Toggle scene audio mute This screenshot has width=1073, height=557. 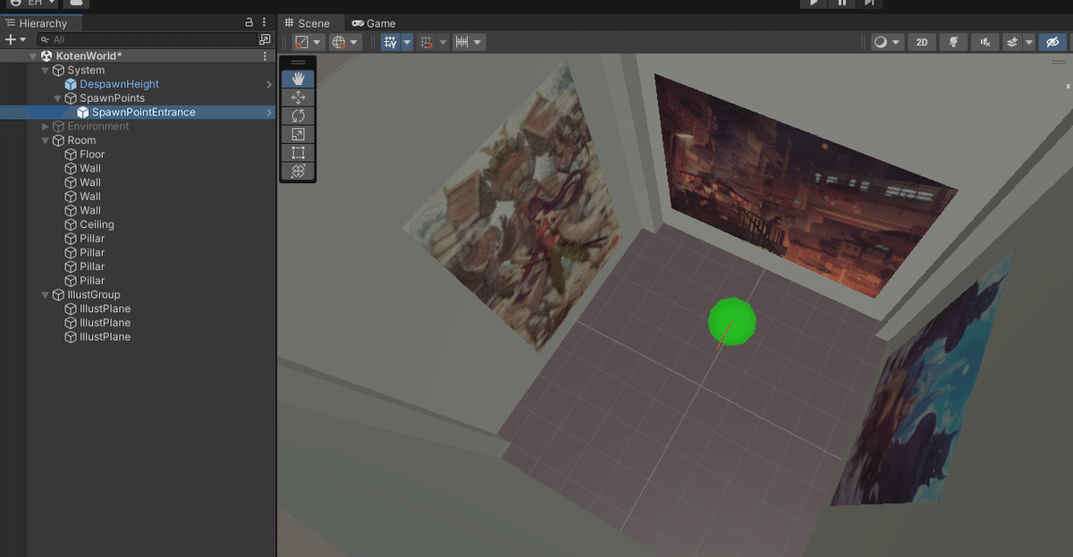tap(984, 42)
